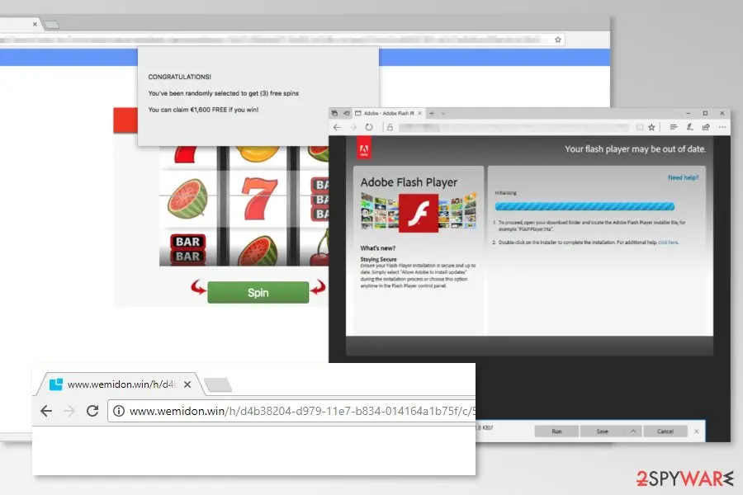Open a new tab in top Chrome window
Screen dimensions: 743x495
coord(52,25)
